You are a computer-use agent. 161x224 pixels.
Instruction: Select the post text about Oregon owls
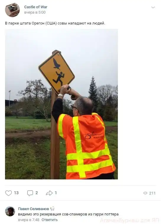(x=55, y=23)
